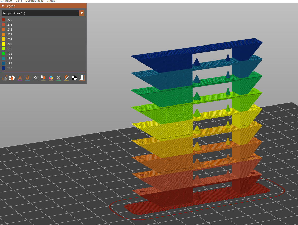Toggle deretractions visibility (down chevrons icon)
This screenshot has height=225, width=298.
tap(27, 78)
